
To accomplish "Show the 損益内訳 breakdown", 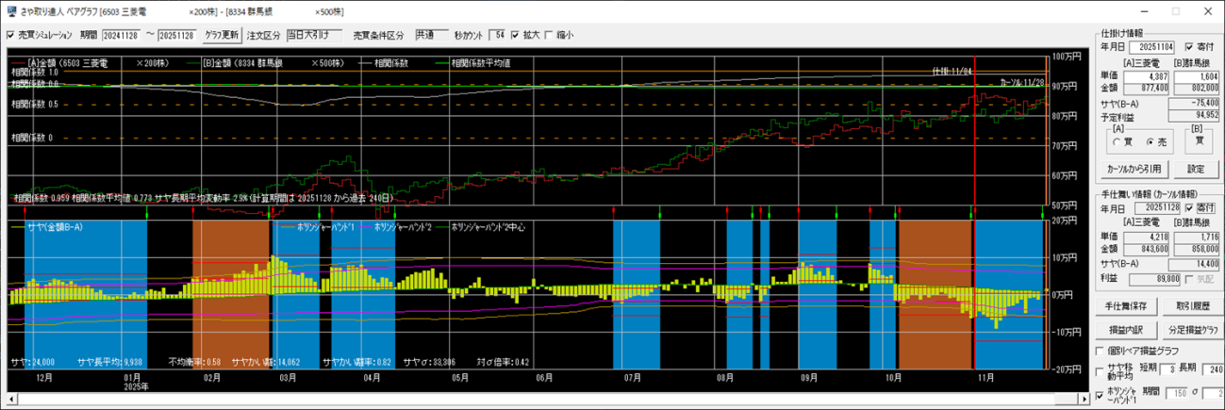I will 1124,330.
